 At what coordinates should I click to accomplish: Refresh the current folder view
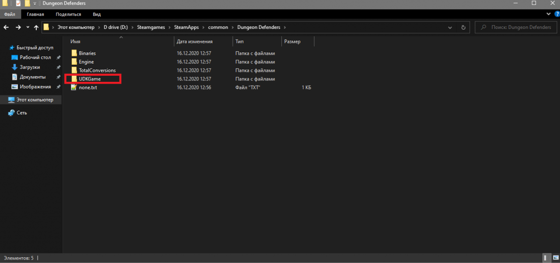[x=463, y=27]
